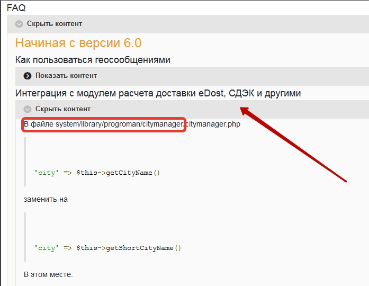
Task: Click the 'city' string in the first code block
Action: [45, 173]
